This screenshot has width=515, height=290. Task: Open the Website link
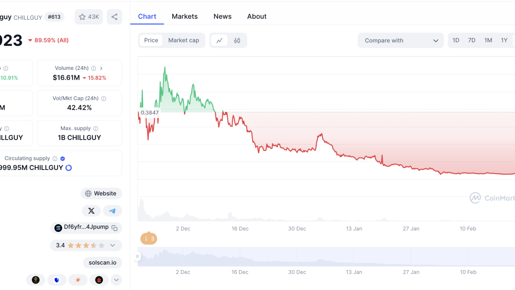[x=101, y=194]
